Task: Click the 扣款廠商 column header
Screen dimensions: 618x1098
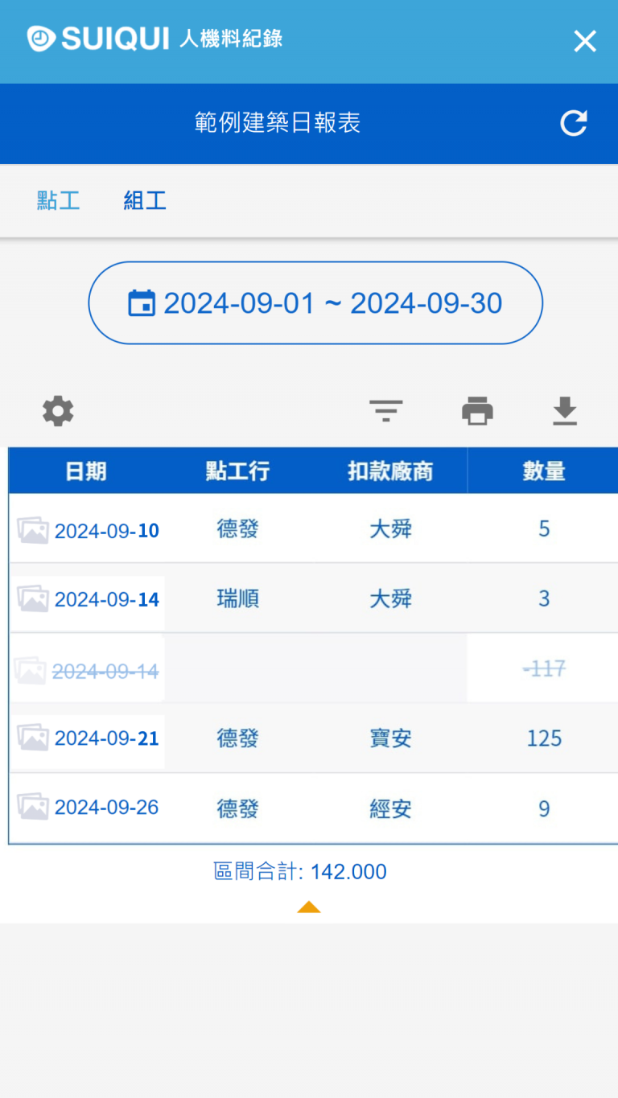Action: [390, 471]
